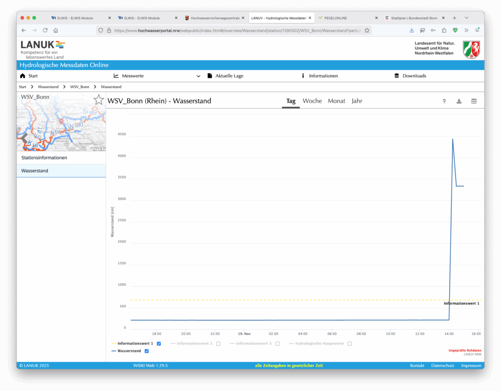Reload the page in browser toolbar
This screenshot has height=391, width=501.
(x=45, y=30)
